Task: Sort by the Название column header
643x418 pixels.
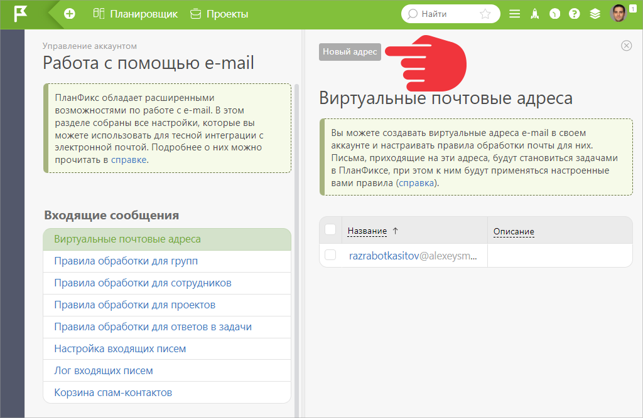Action: click(x=367, y=231)
